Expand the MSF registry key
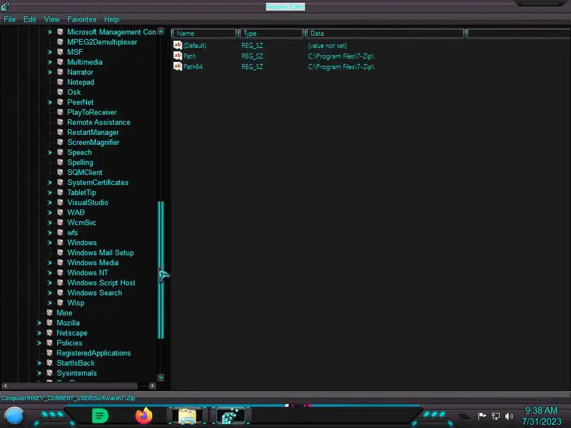This screenshot has width=571, height=428. [x=50, y=52]
